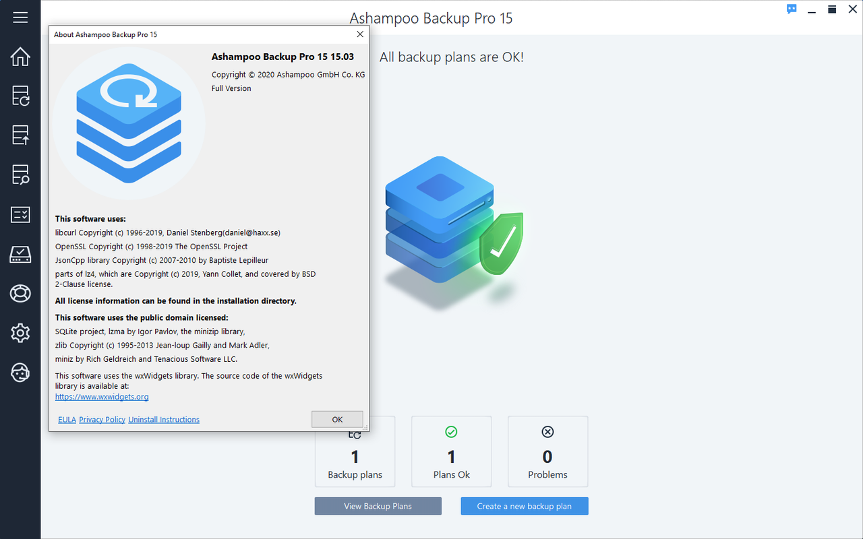
Task: Open the EULA link
Action: coord(67,419)
